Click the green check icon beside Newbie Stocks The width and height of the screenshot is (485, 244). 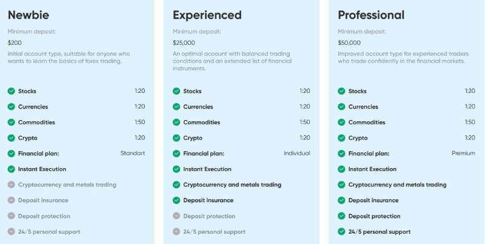11,91
